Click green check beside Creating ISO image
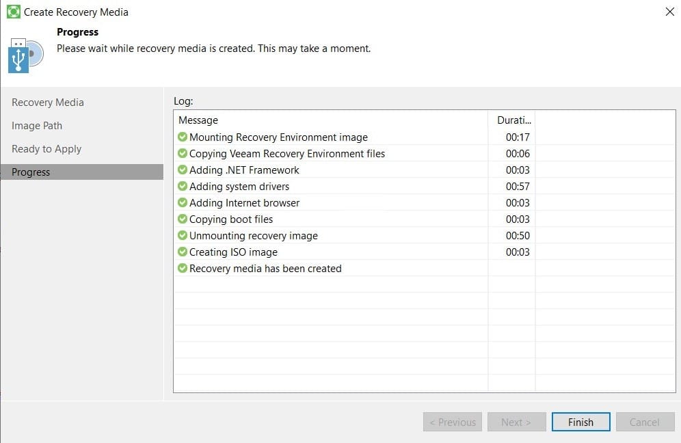The height and width of the screenshot is (443, 681). click(x=183, y=252)
